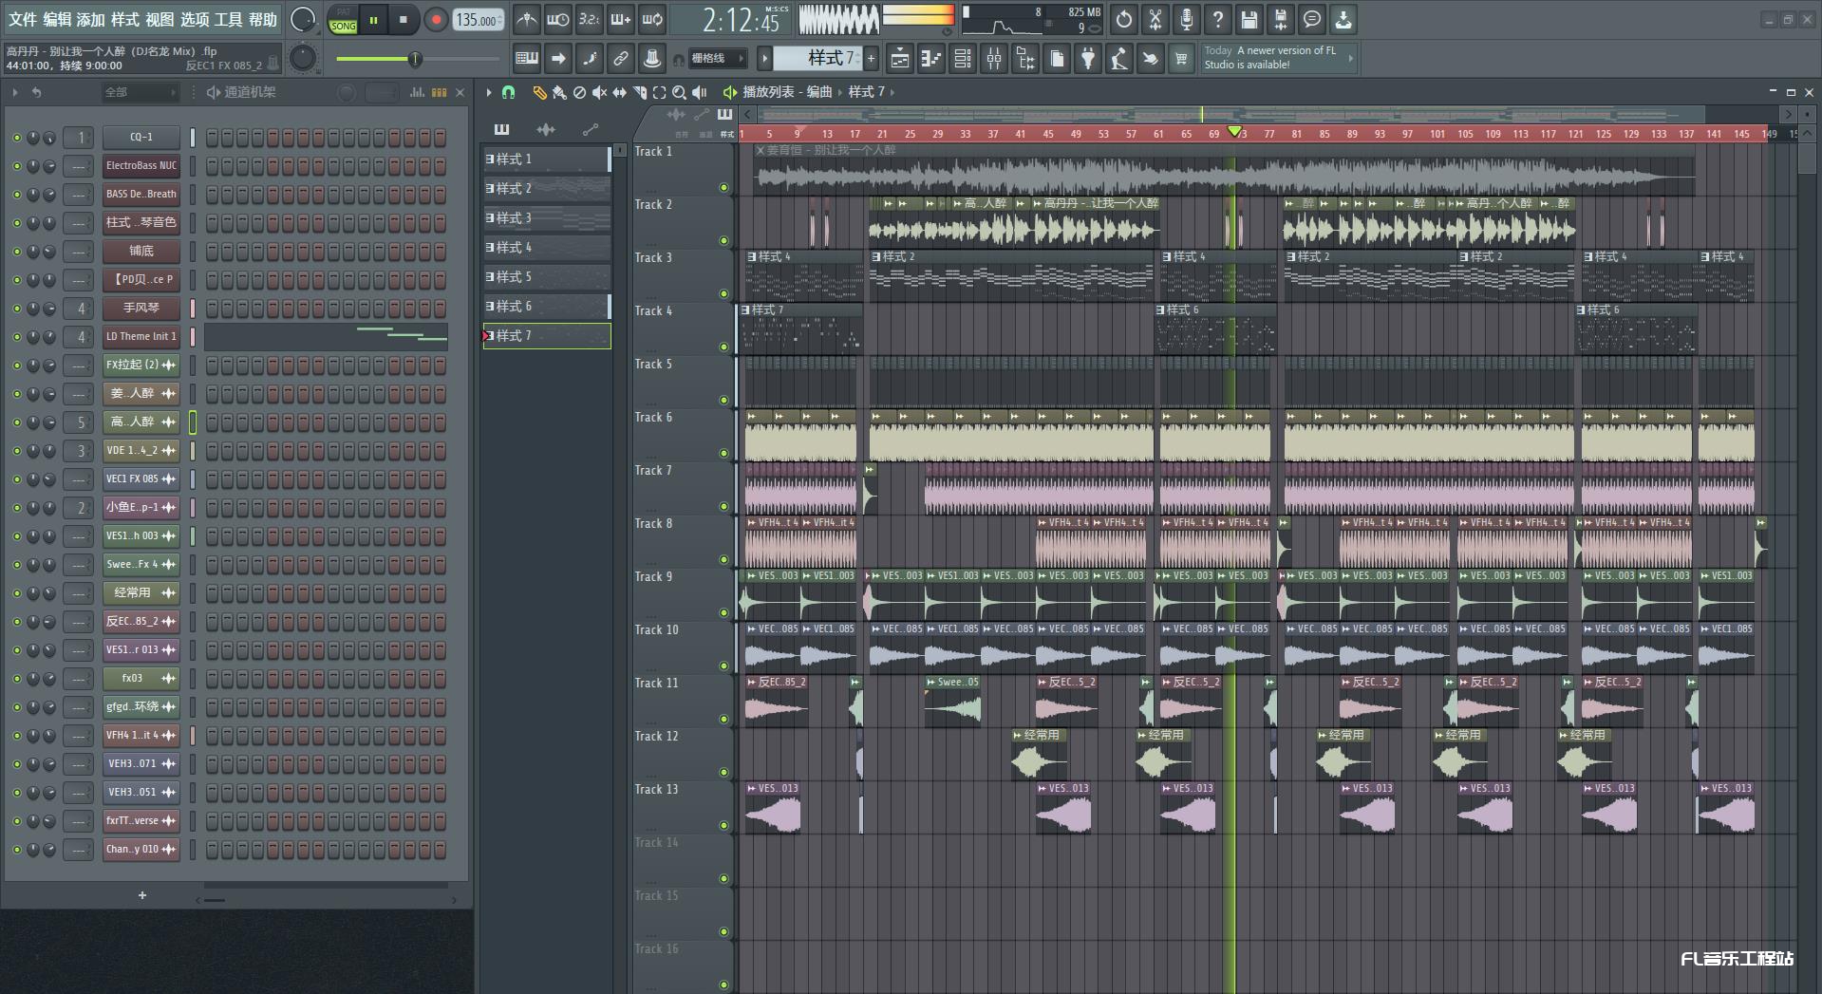
Task: Open the 样式 menu
Action: (125, 19)
